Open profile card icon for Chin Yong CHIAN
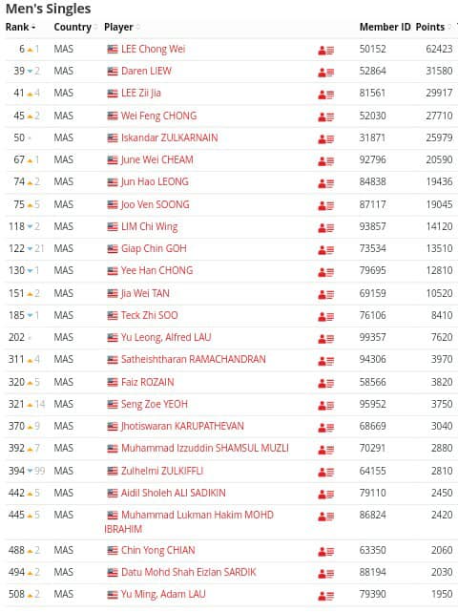458x612 pixels. pos(325,552)
